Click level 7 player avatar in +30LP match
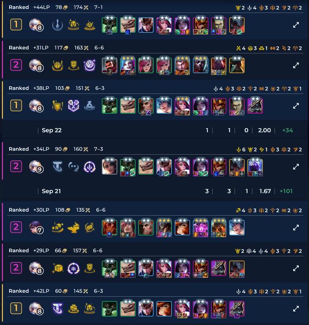Viewport: 309px width, 325px height. coord(36,227)
